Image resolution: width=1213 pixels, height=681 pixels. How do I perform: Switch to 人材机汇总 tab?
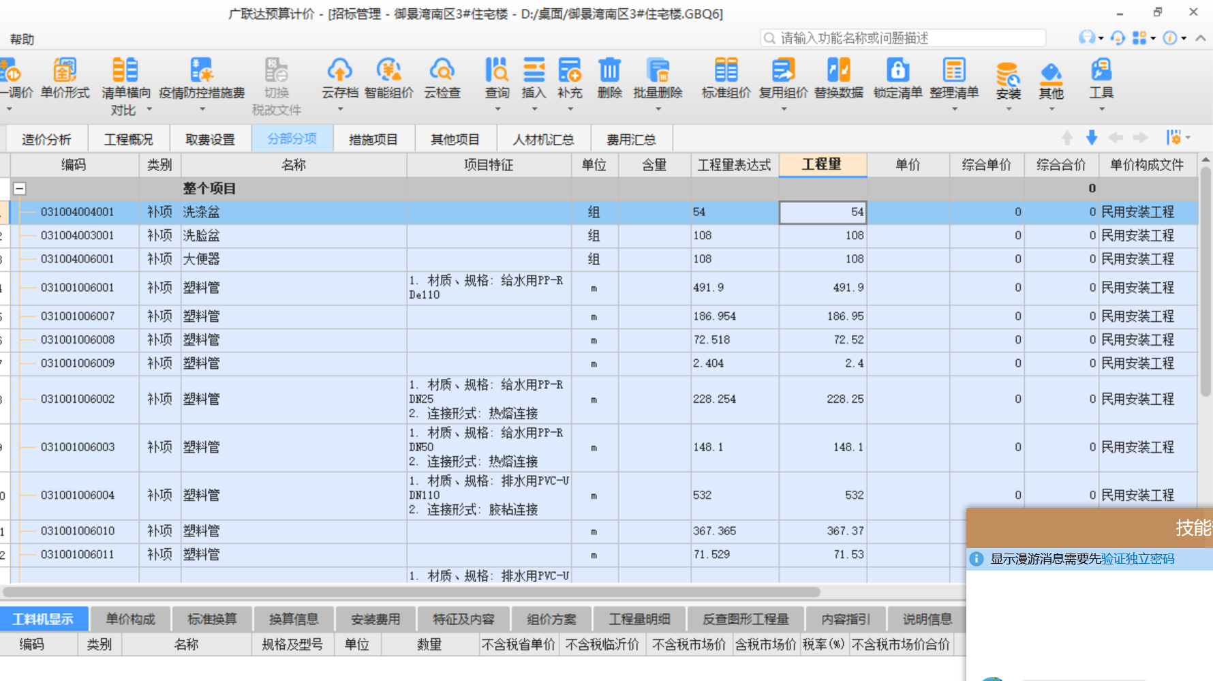tap(543, 140)
